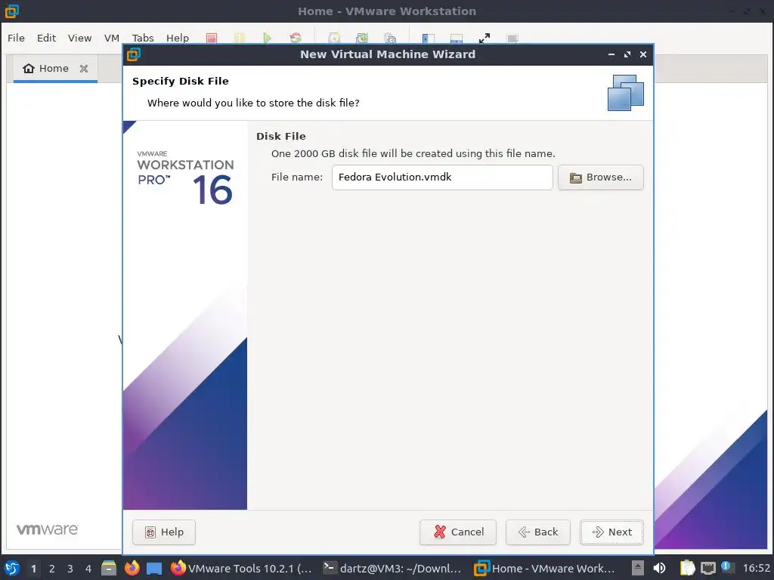Click the VMware logo in wizard title bar
The height and width of the screenshot is (580, 774).
[134, 54]
